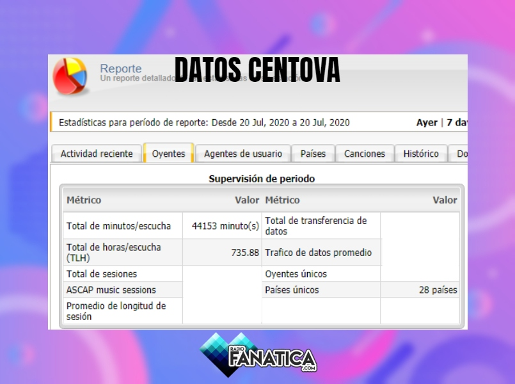This screenshot has height=384, width=515.
Task: Click Trafico de datos promedio label
Action: (x=318, y=252)
